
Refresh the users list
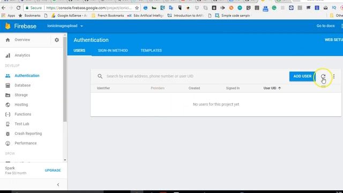323,76
